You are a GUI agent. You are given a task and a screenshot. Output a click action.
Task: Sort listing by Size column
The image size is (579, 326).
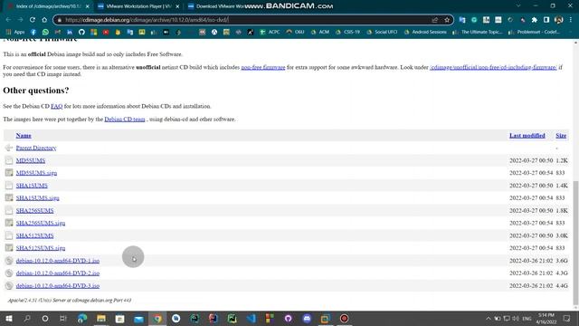point(561,136)
